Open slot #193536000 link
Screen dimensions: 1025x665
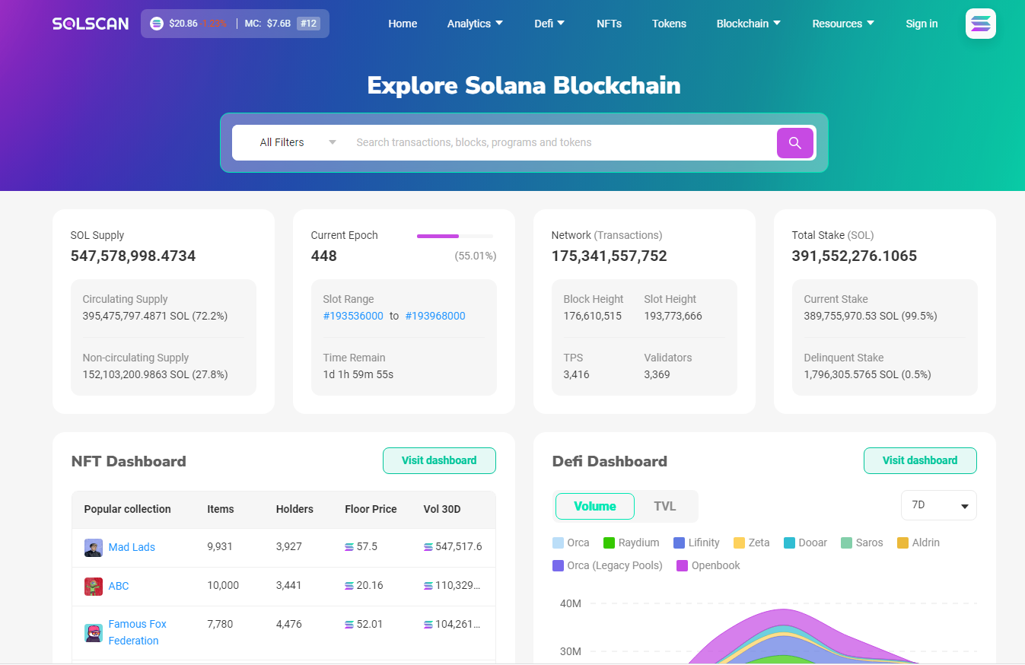coord(353,316)
